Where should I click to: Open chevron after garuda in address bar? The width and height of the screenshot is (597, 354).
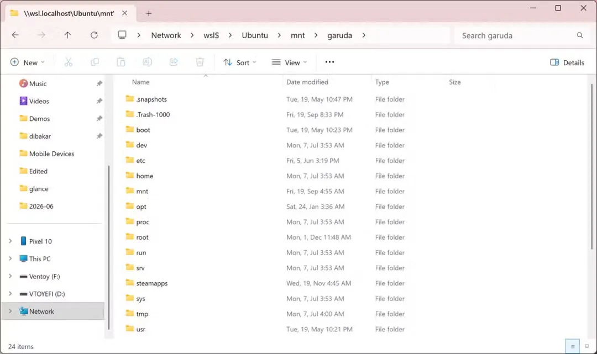[364, 35]
